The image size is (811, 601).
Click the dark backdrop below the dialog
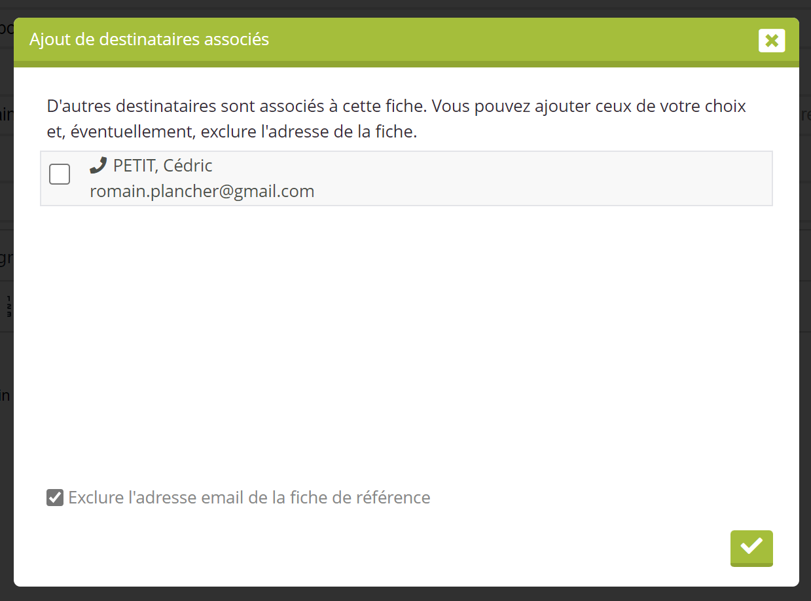pyautogui.click(x=406, y=594)
